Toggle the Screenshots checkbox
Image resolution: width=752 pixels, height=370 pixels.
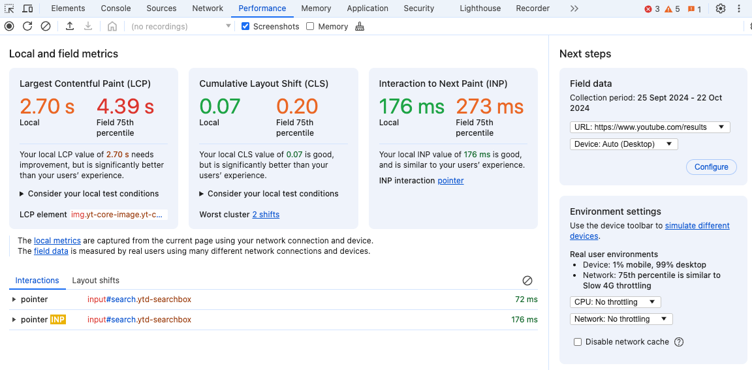[245, 26]
